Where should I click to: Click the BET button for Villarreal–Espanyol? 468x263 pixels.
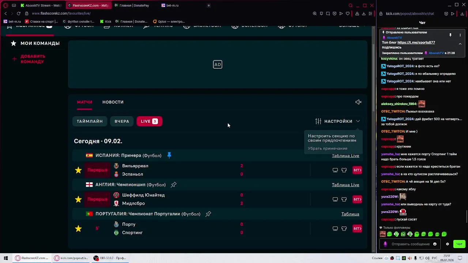357,170
